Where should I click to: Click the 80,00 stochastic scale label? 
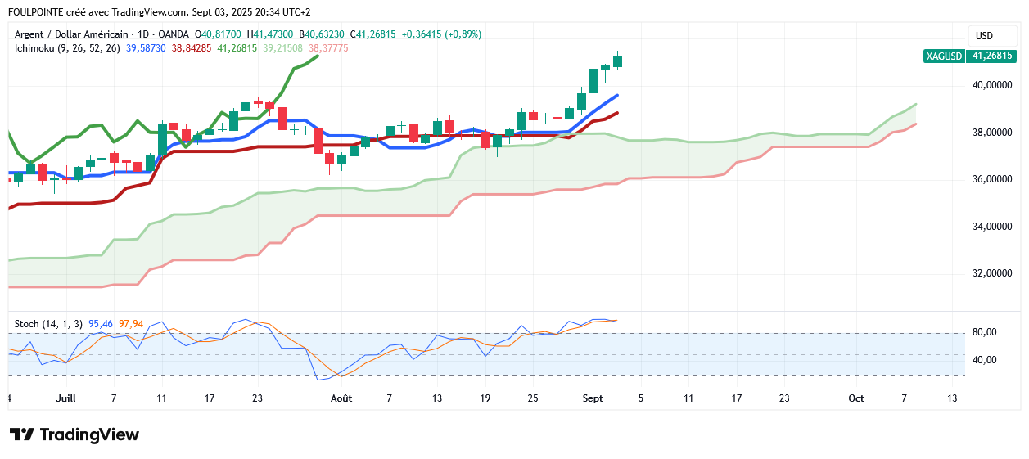[x=985, y=332]
